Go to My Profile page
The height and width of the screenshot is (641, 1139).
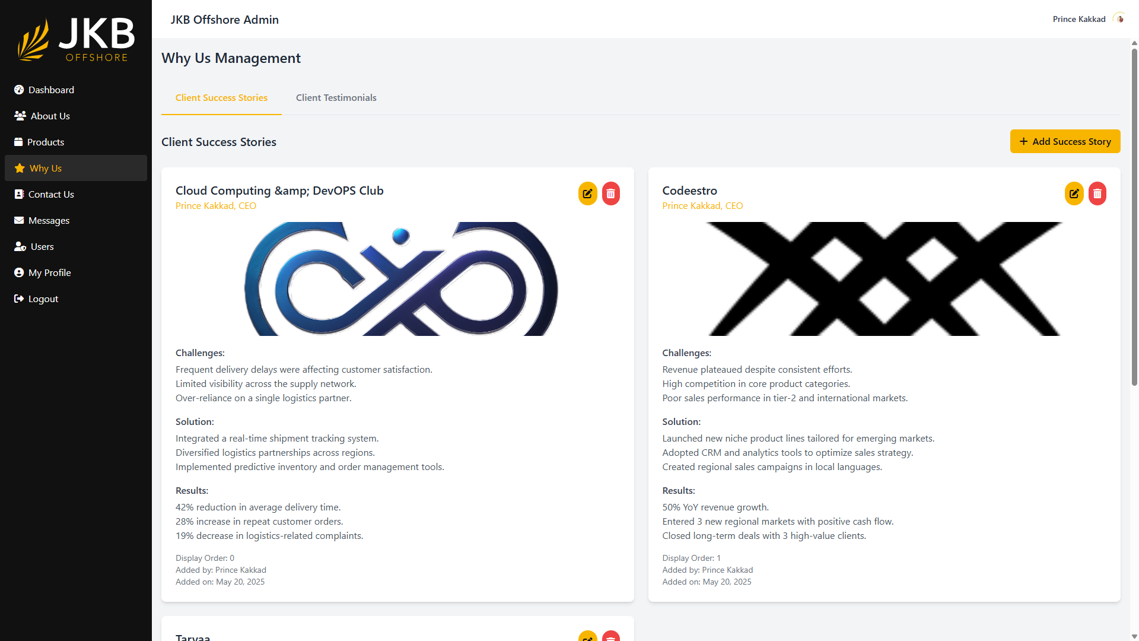point(49,272)
